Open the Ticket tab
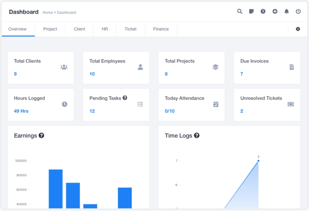309x211 pixels. [x=130, y=29]
